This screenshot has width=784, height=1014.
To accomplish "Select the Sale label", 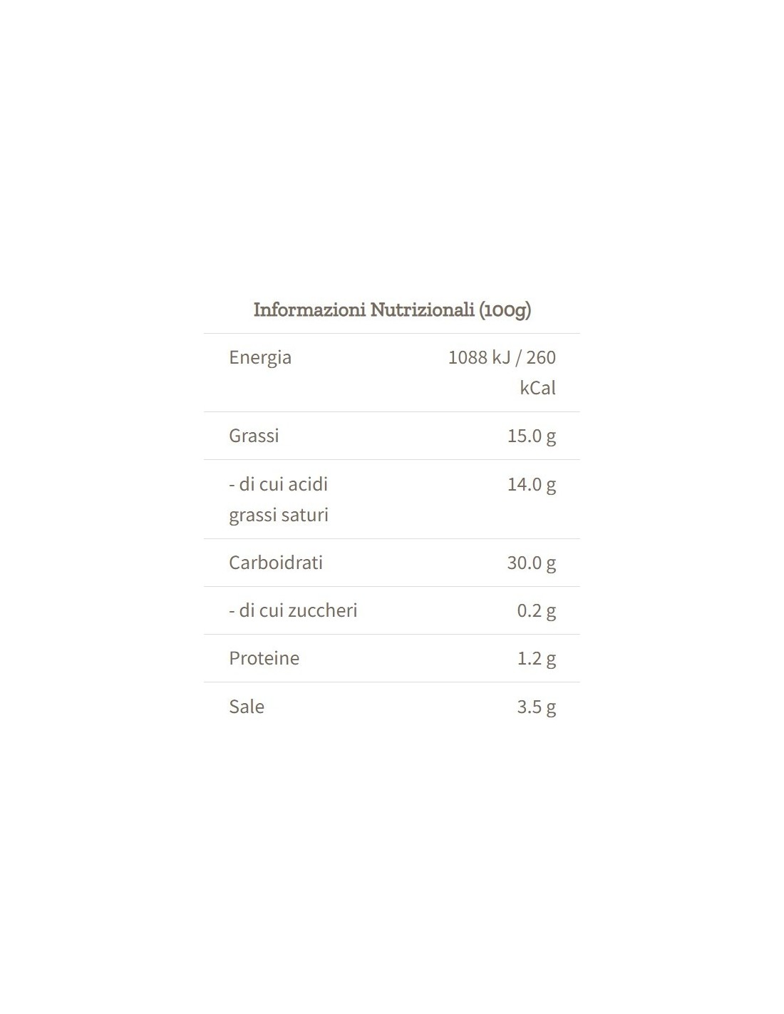I will [247, 707].
